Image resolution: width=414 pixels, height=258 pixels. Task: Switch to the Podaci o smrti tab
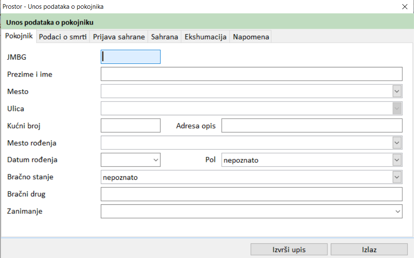tap(63, 37)
